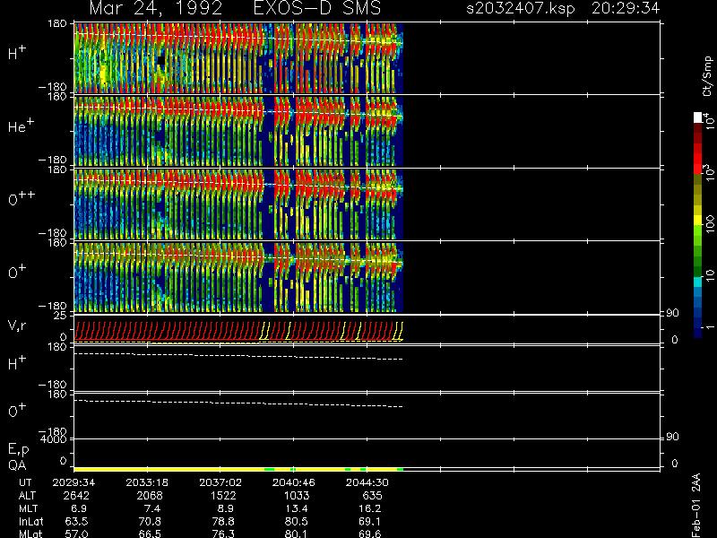
Task: Click the UT value "2044:30"
Action: [367, 482]
